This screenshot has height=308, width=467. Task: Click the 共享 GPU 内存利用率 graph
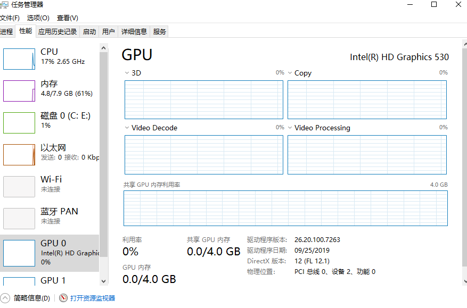[285, 208]
